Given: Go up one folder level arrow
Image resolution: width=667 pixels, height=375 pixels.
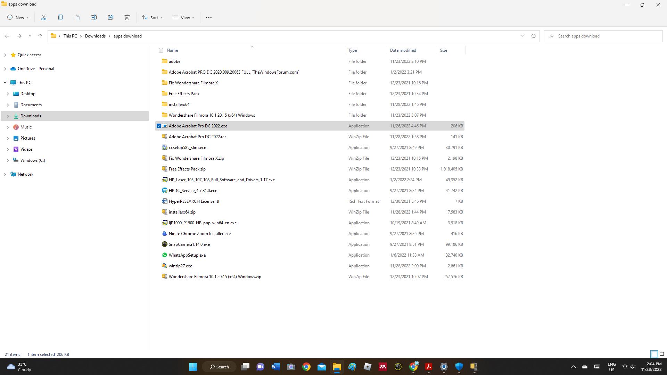Looking at the screenshot, I should [x=40, y=36].
